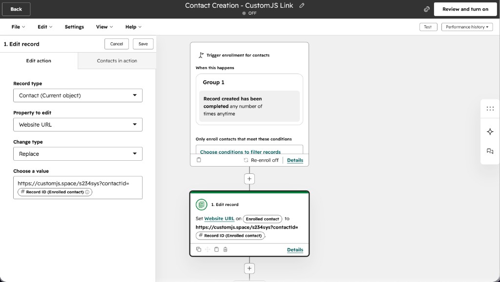Click clipboard icon in trigger card footer
This screenshot has width=500, height=282.
point(199,160)
